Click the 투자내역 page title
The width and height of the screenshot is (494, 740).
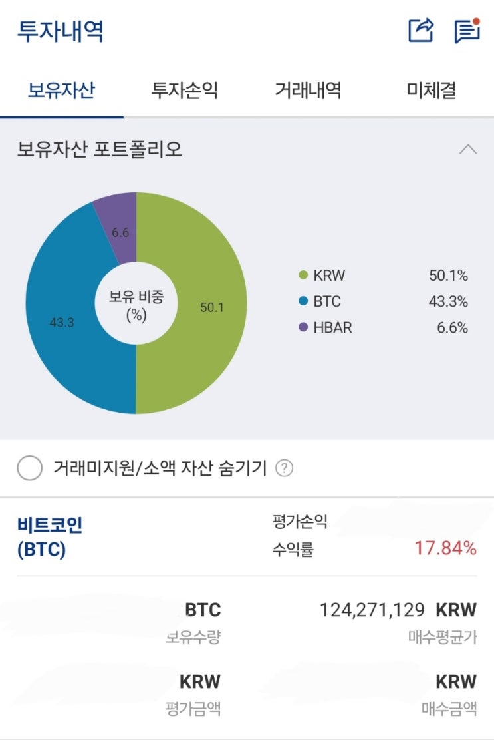tap(60, 31)
